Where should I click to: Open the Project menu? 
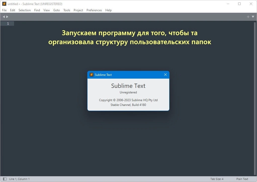coord(78,10)
